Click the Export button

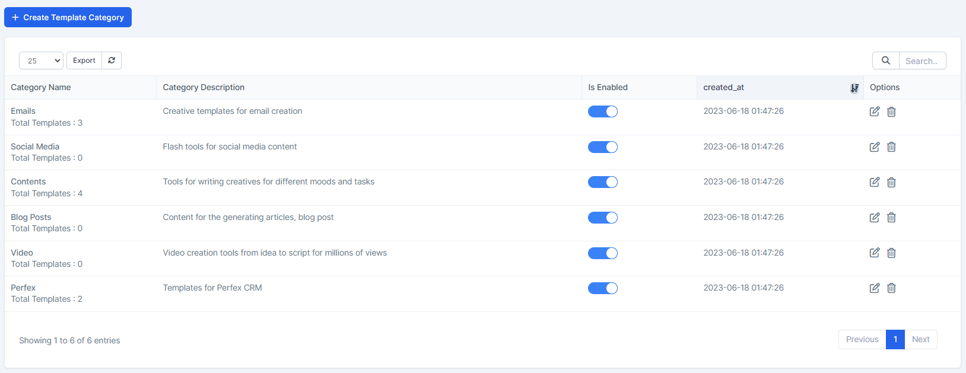click(x=84, y=60)
